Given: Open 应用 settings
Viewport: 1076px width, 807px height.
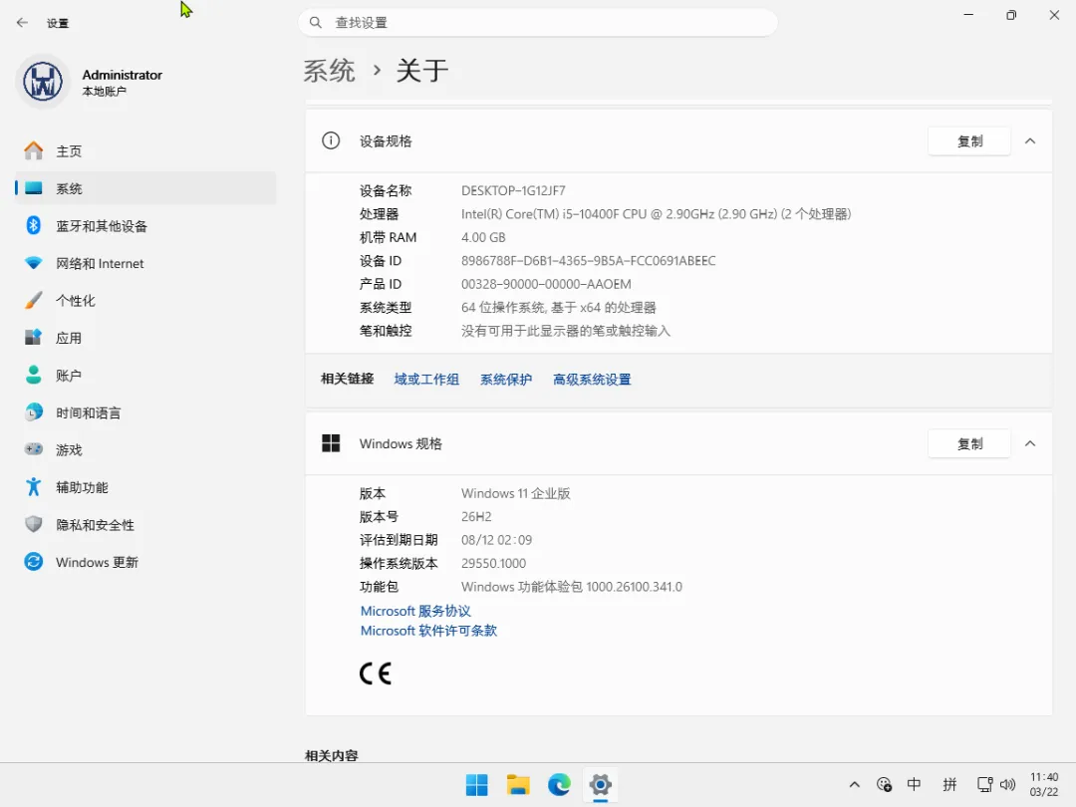Looking at the screenshot, I should tap(145, 338).
